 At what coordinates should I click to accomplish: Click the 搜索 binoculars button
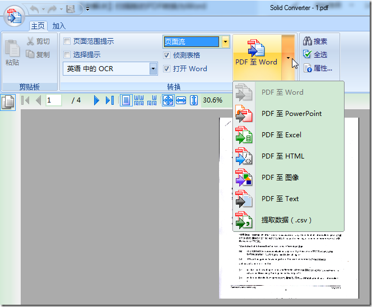tap(315, 41)
